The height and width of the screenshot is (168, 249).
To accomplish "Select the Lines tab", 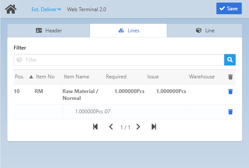I will point(129,31).
